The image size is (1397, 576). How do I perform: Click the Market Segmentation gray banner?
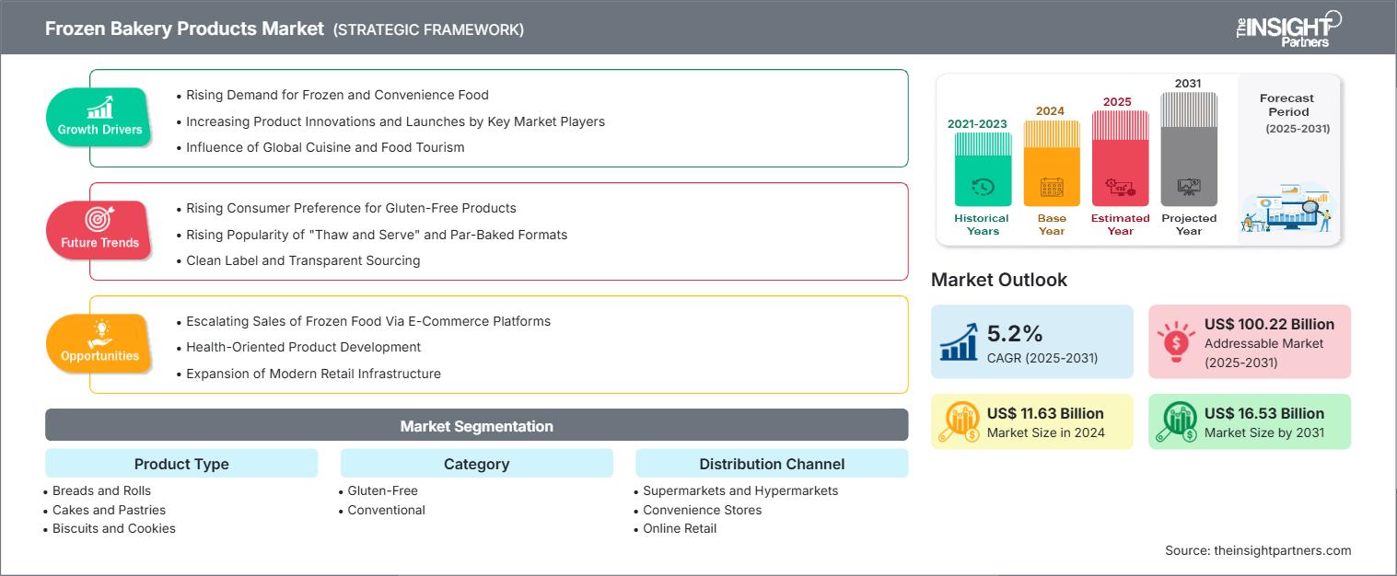click(x=476, y=426)
